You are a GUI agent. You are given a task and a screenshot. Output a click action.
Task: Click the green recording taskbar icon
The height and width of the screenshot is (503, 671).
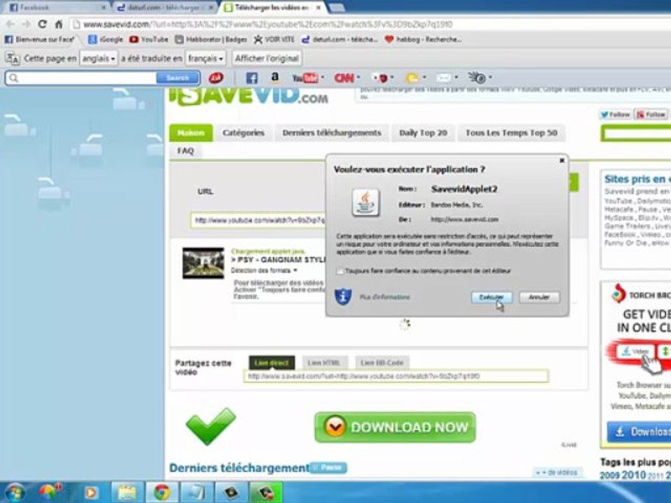[266, 493]
